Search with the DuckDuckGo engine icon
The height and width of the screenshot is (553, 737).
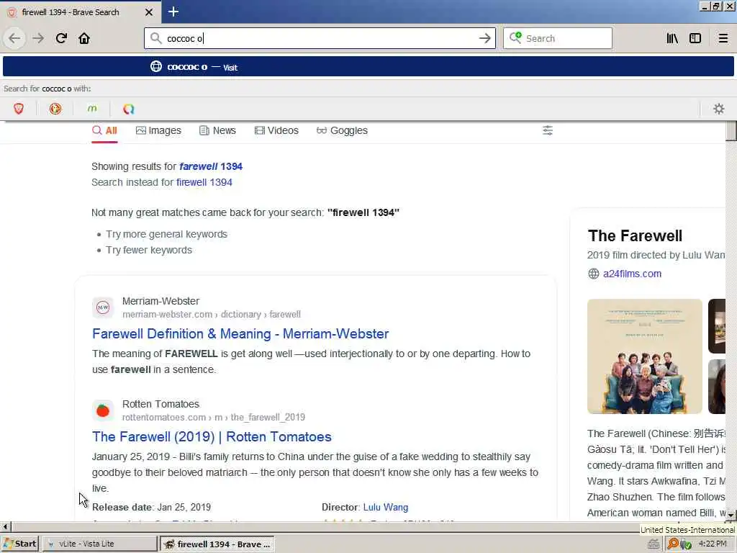point(55,109)
